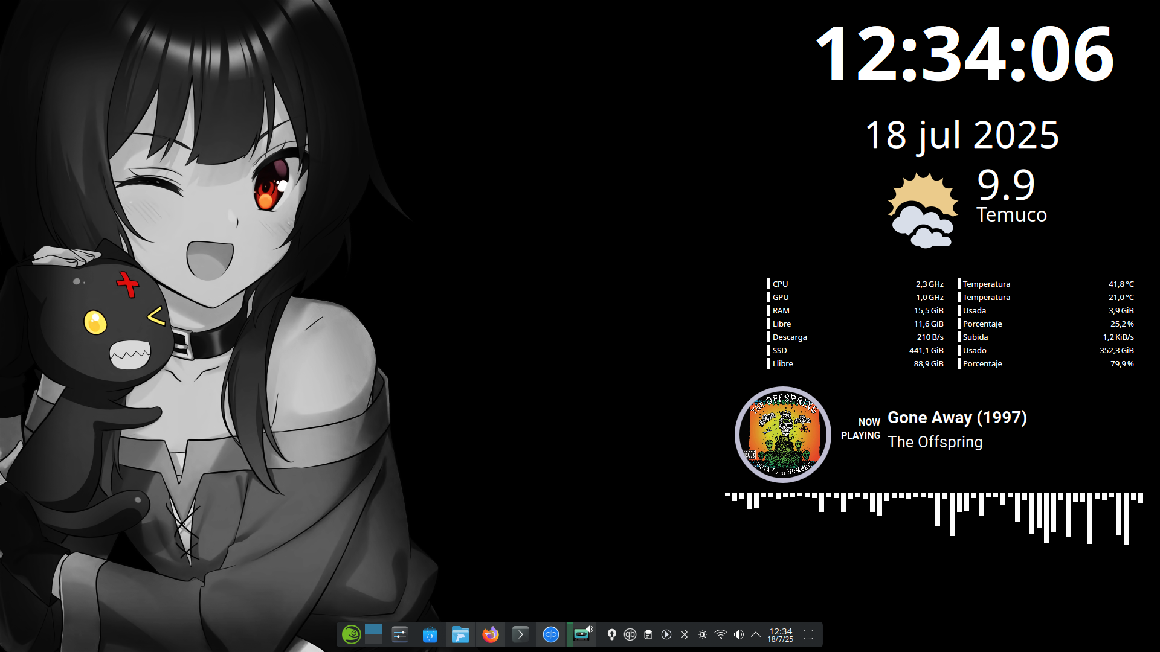
Task: Open the Wi-Fi networks applet
Action: click(x=721, y=634)
